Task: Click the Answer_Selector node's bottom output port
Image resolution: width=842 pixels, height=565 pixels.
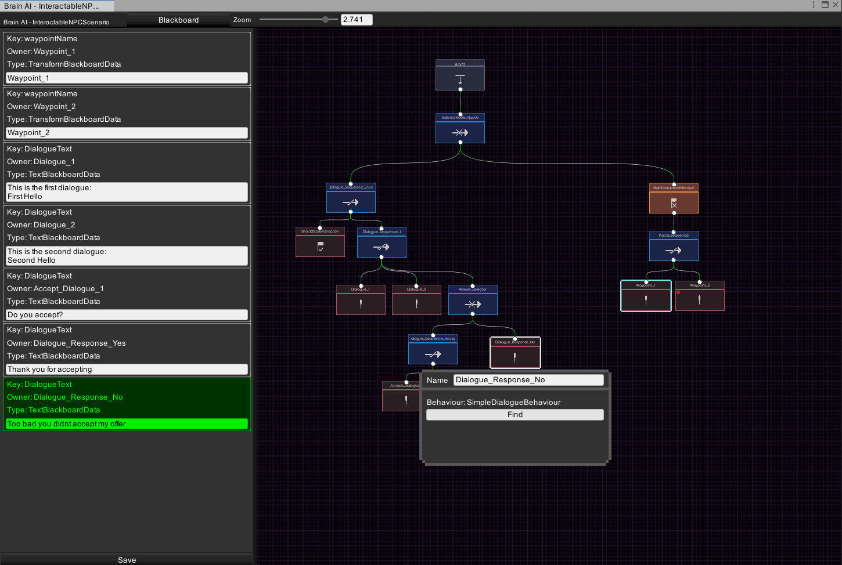Action: 473,314
